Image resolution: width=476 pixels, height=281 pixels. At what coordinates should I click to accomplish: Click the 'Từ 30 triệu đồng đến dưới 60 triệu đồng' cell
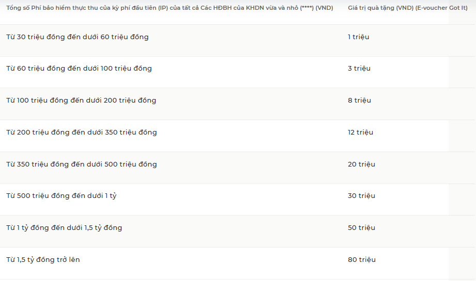pos(78,37)
